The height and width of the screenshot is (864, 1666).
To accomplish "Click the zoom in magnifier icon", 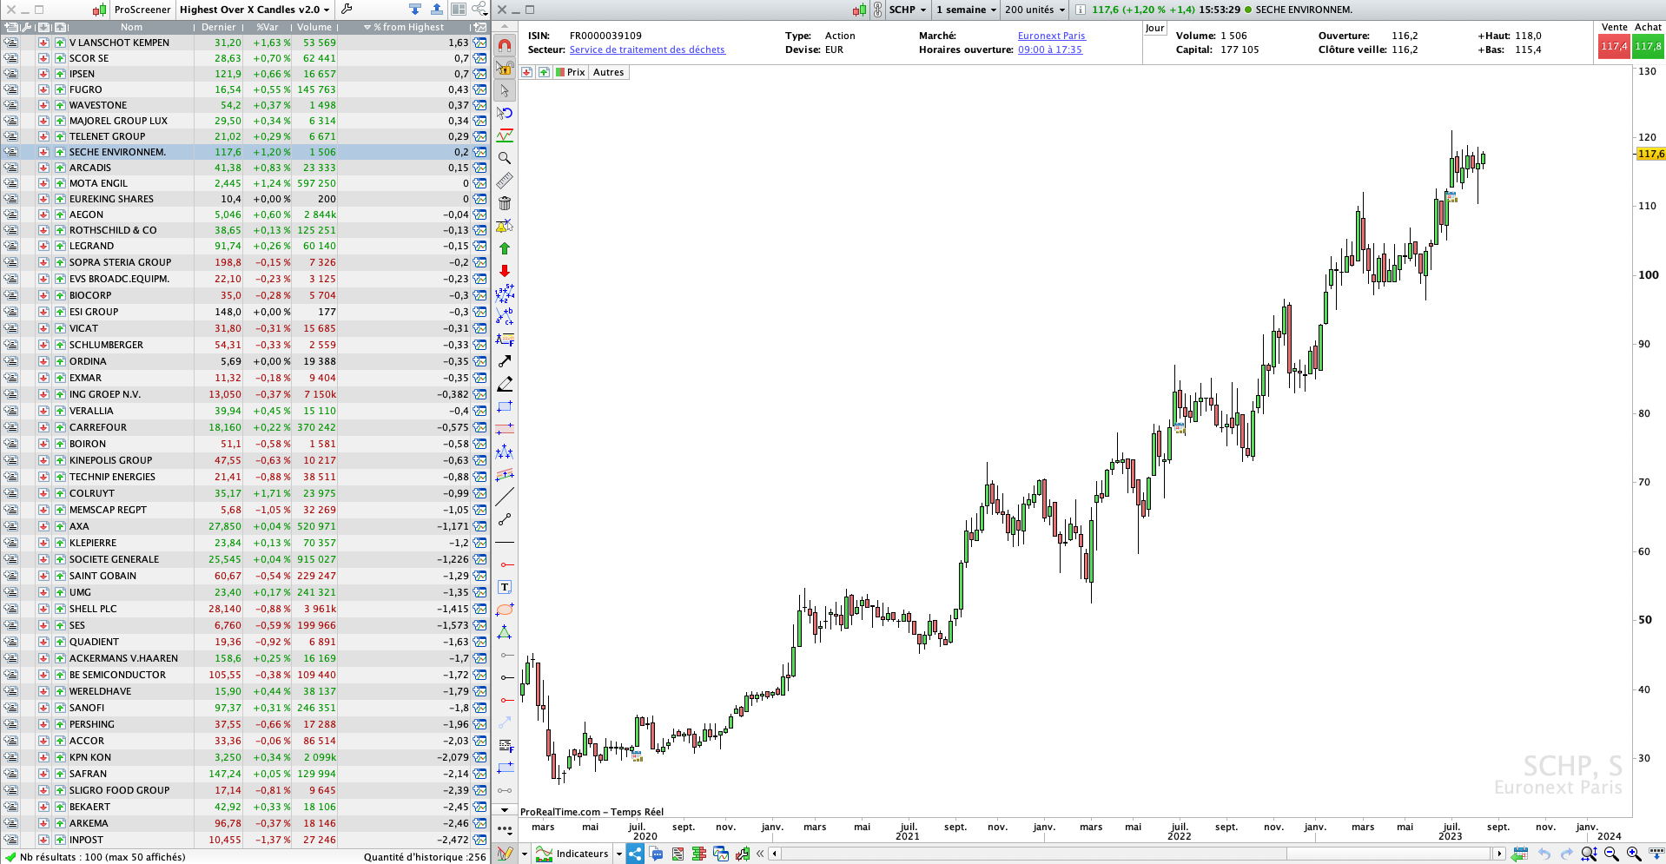I will click(x=1633, y=854).
